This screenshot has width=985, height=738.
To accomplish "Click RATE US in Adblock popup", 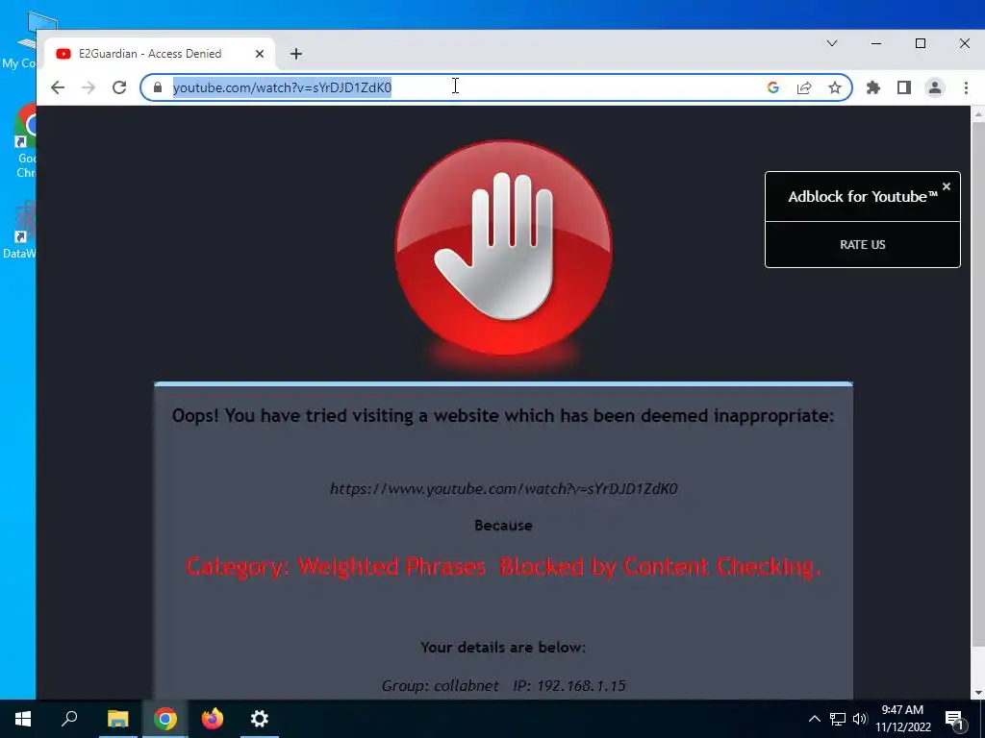I will click(x=863, y=245).
